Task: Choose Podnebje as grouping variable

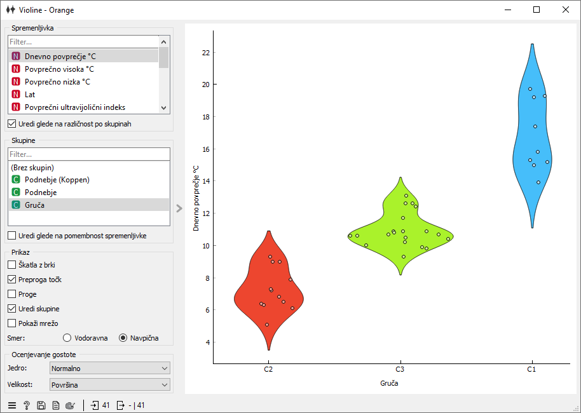Action: (89, 193)
